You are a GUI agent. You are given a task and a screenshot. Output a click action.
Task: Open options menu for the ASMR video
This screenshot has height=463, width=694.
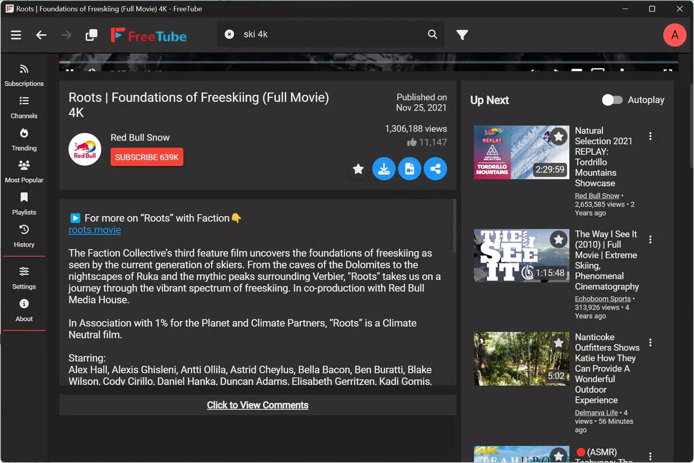650,456
